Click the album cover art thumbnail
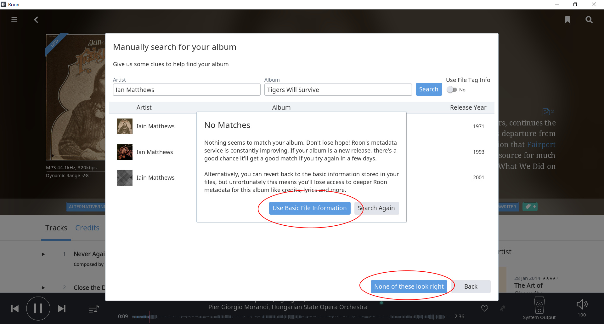 point(76,97)
